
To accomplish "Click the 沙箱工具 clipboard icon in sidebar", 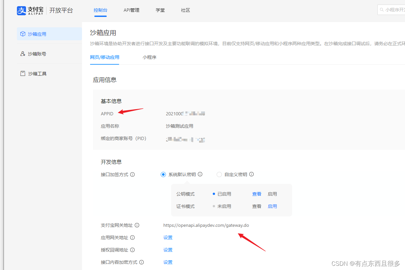I will point(23,73).
